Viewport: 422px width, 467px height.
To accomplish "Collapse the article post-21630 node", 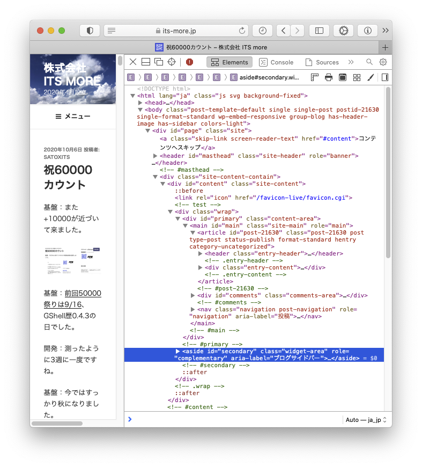I will pos(193,233).
